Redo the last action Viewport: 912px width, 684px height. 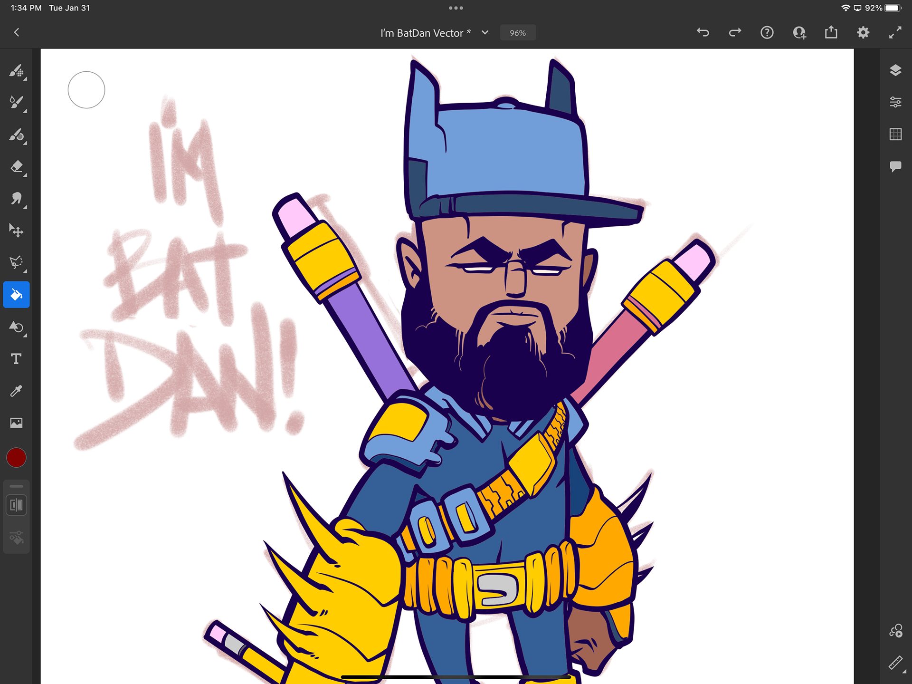click(x=735, y=32)
